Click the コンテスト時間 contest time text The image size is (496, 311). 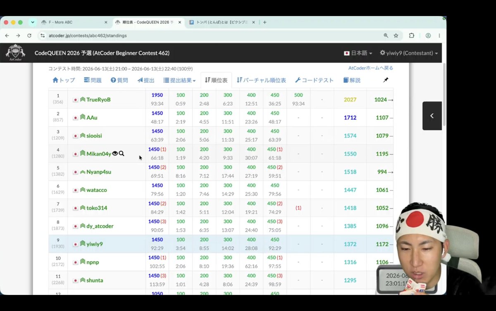tap(120, 69)
